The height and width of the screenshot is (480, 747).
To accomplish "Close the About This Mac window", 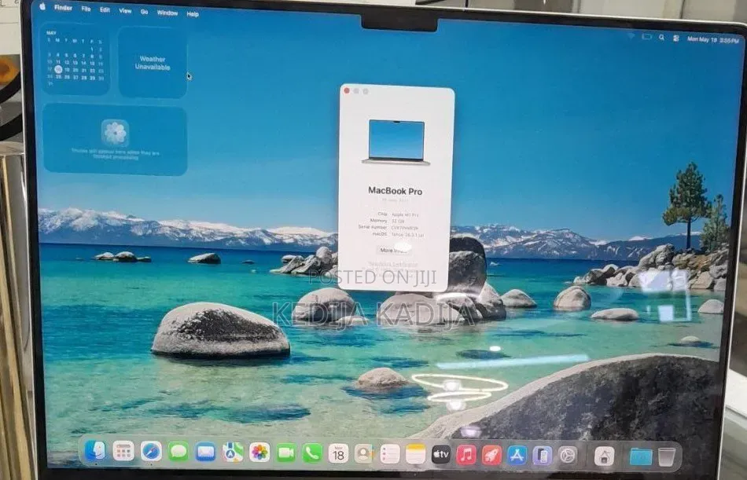I will click(x=347, y=90).
